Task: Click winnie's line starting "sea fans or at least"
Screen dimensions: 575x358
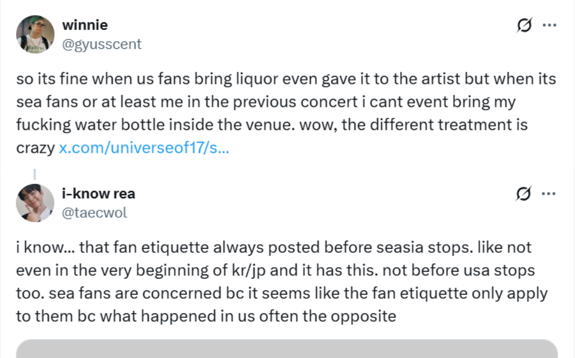Action: coord(265,102)
